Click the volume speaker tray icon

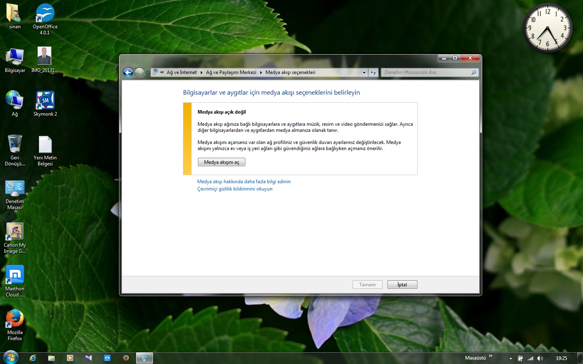540,358
